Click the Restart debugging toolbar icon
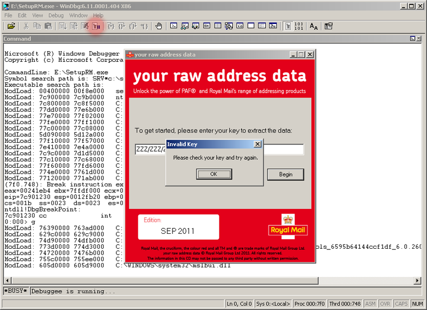This screenshot has height=310, width=427. (x=74, y=26)
